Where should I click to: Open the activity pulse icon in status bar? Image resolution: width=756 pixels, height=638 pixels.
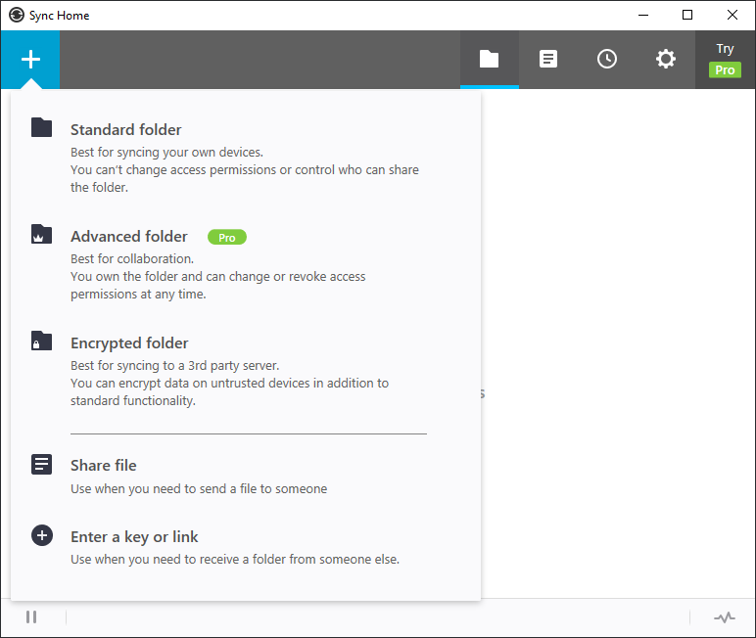[724, 617]
